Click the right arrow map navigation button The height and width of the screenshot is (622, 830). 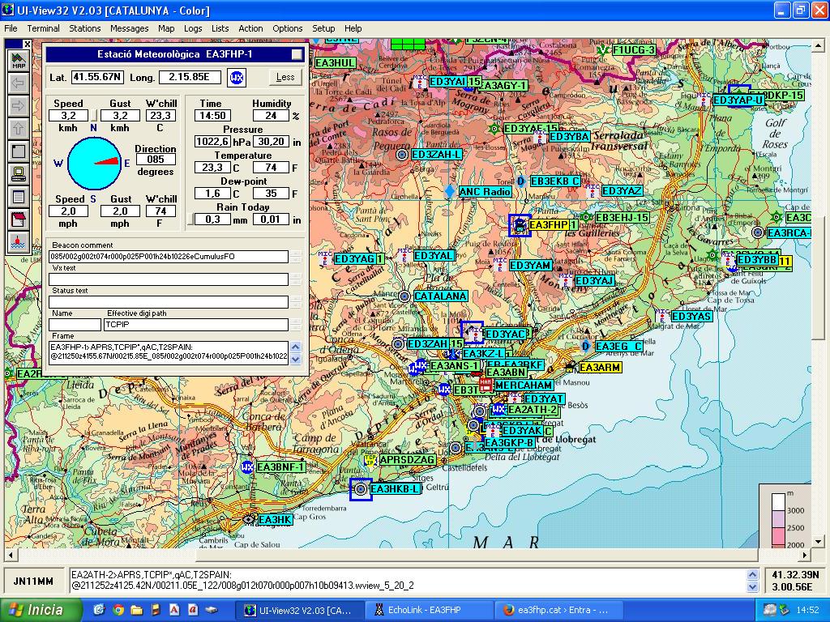click(18, 106)
